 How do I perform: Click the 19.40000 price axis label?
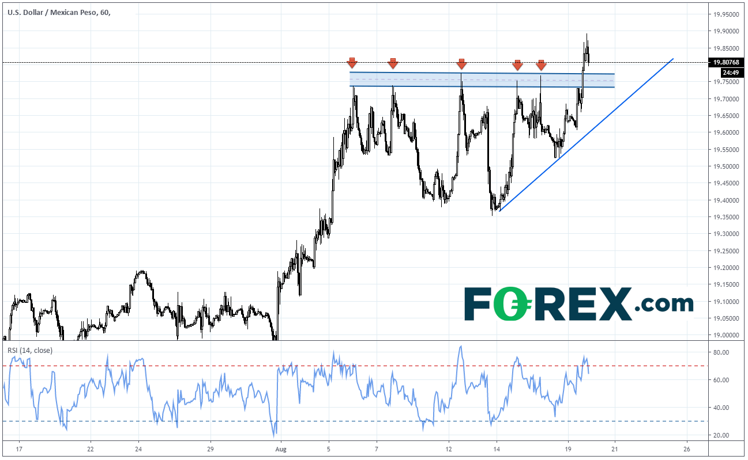coord(726,200)
